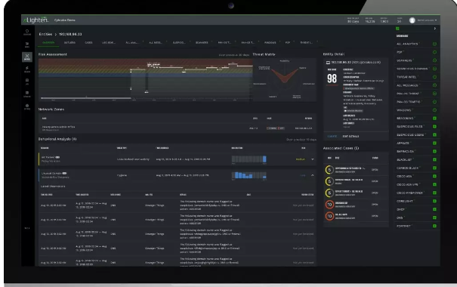Open the Windows tab
457x287 pixels.
[x=270, y=42]
